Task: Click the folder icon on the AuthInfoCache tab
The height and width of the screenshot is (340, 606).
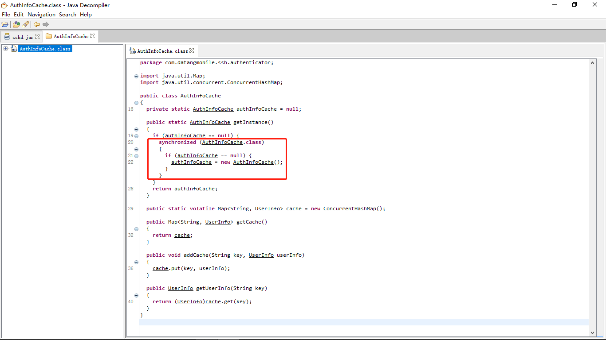Action: click(49, 36)
